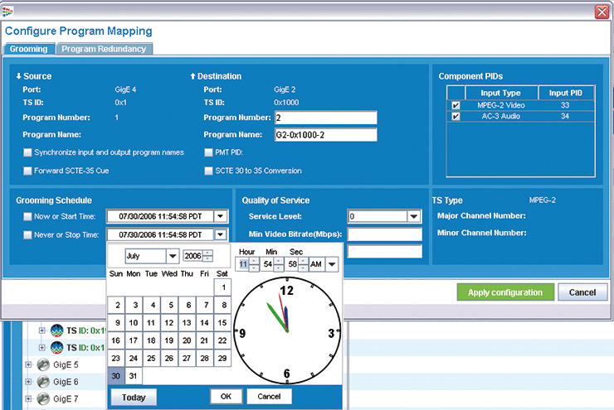This screenshot has height=410, width=614.
Task: Uncheck the MPEG-2 Video component PID
Action: coord(456,105)
